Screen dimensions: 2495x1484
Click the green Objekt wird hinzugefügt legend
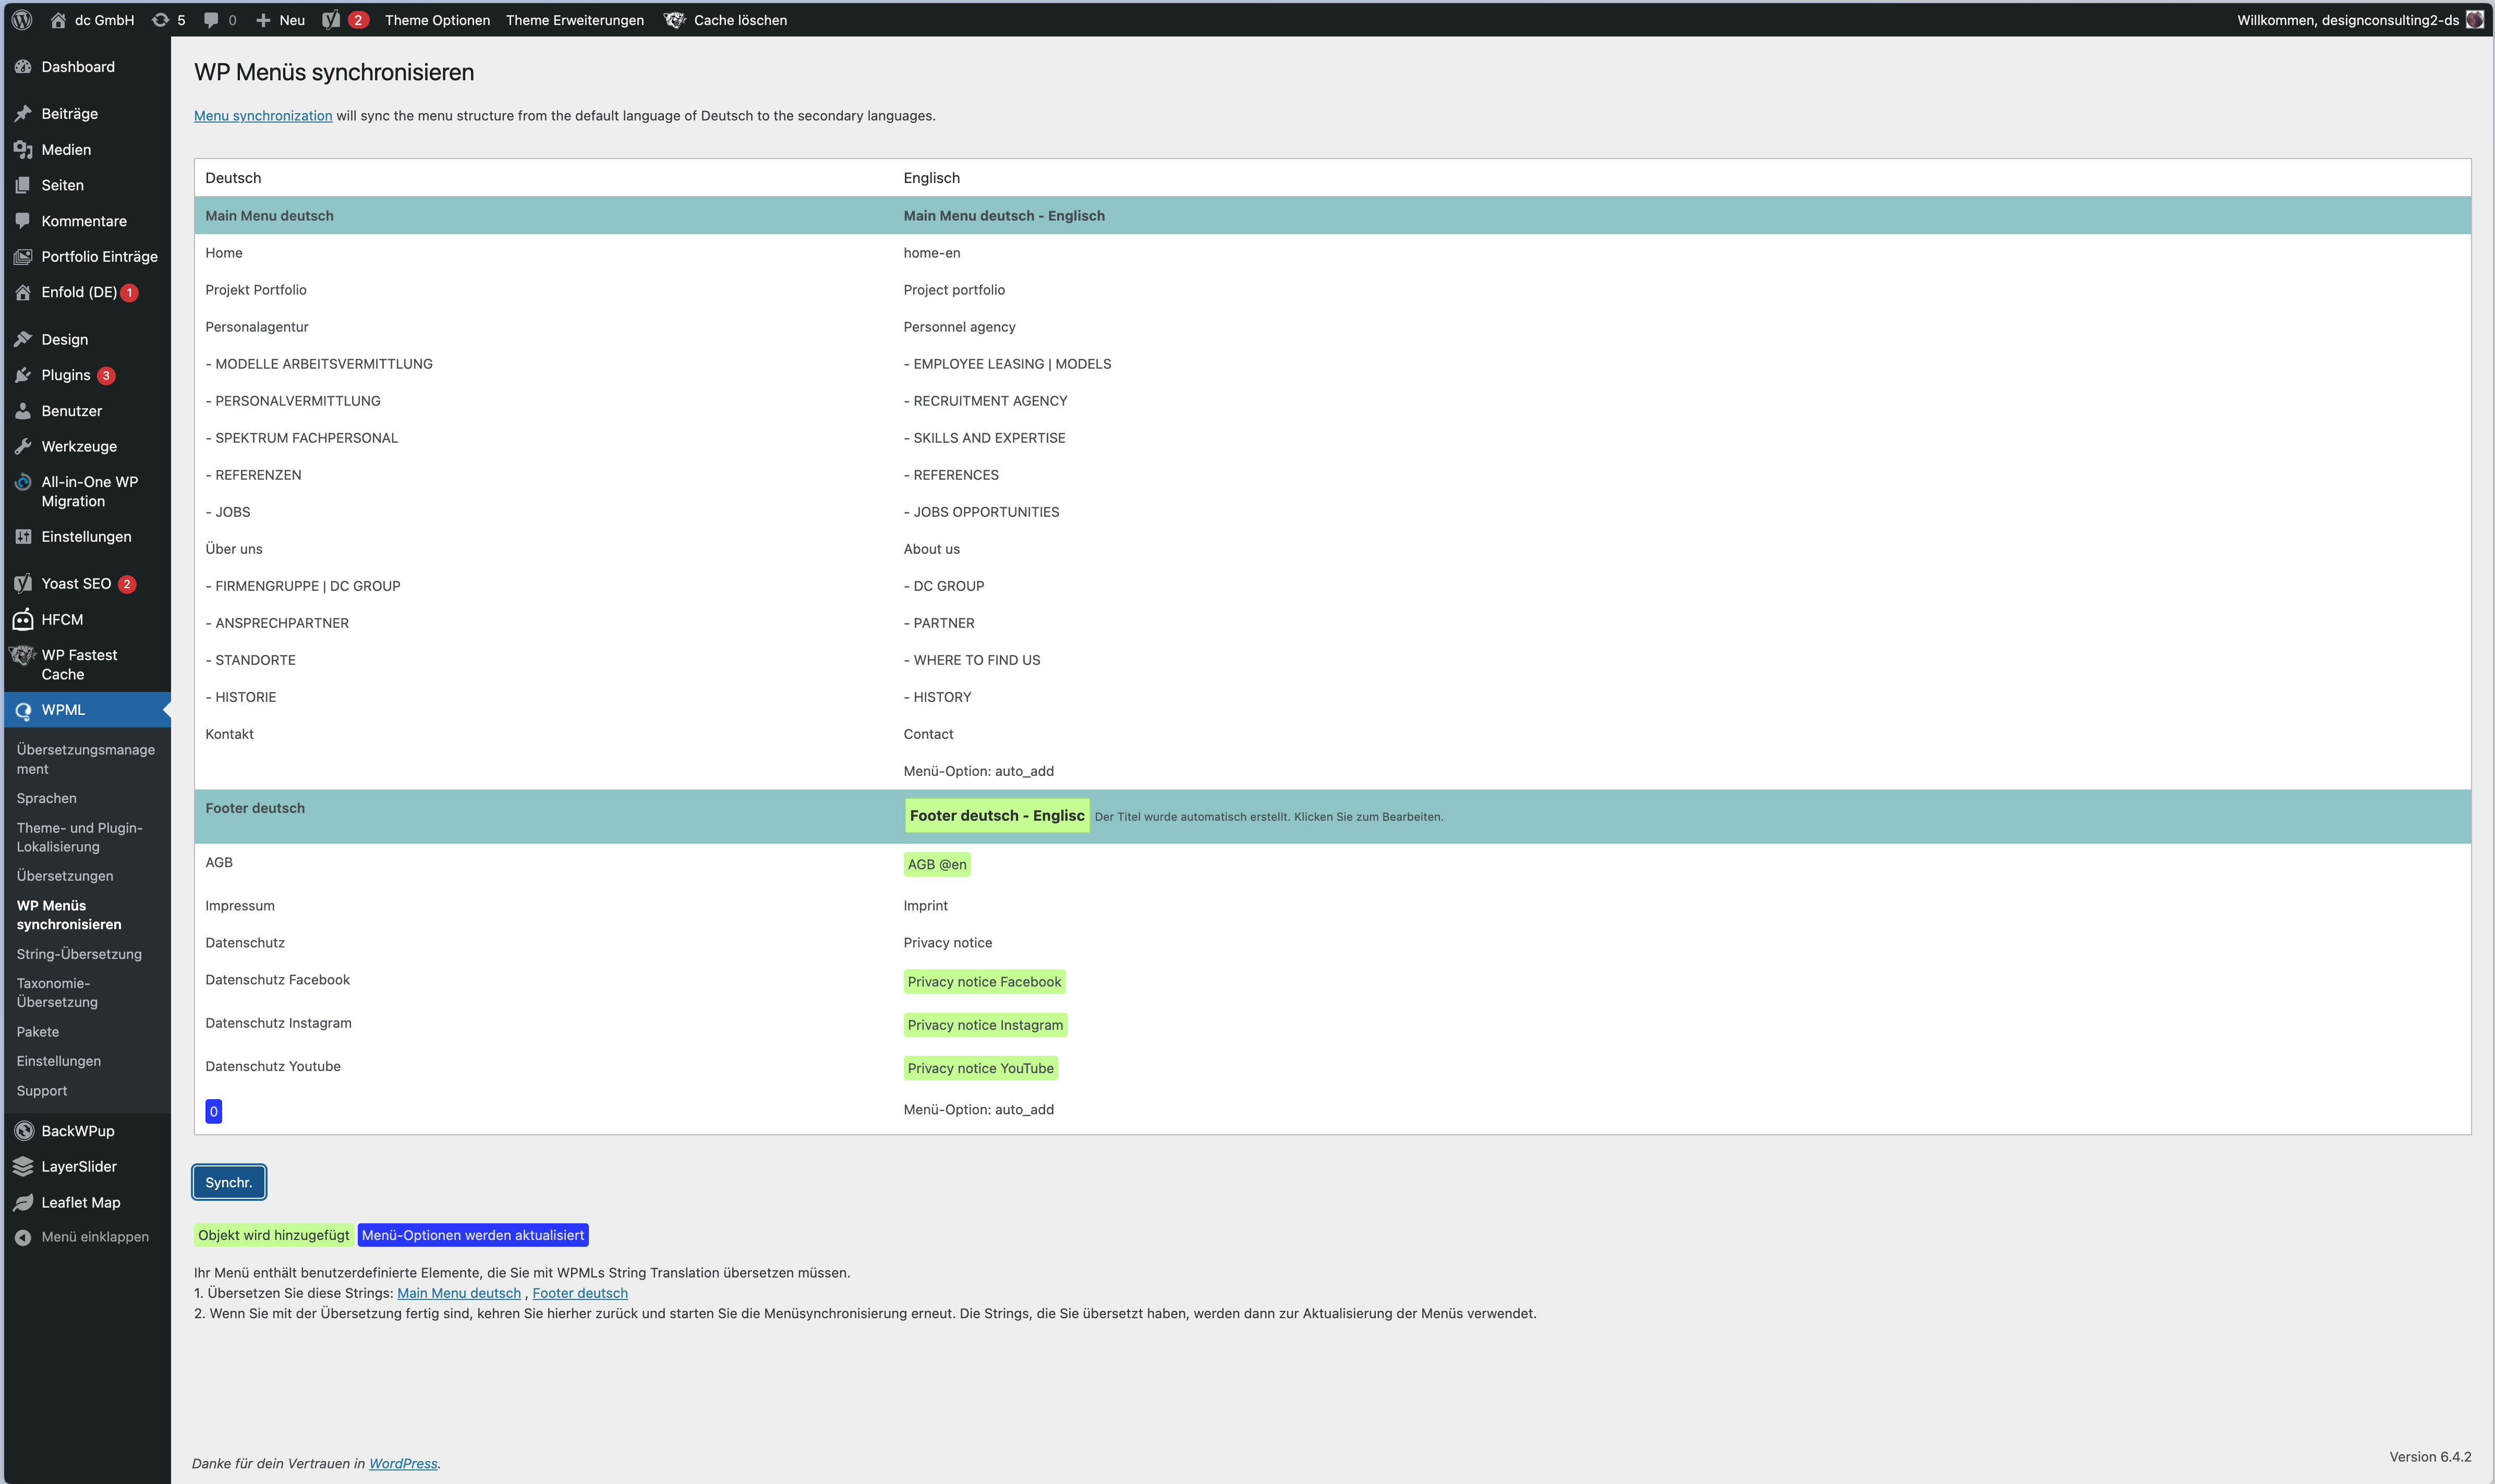[273, 1235]
